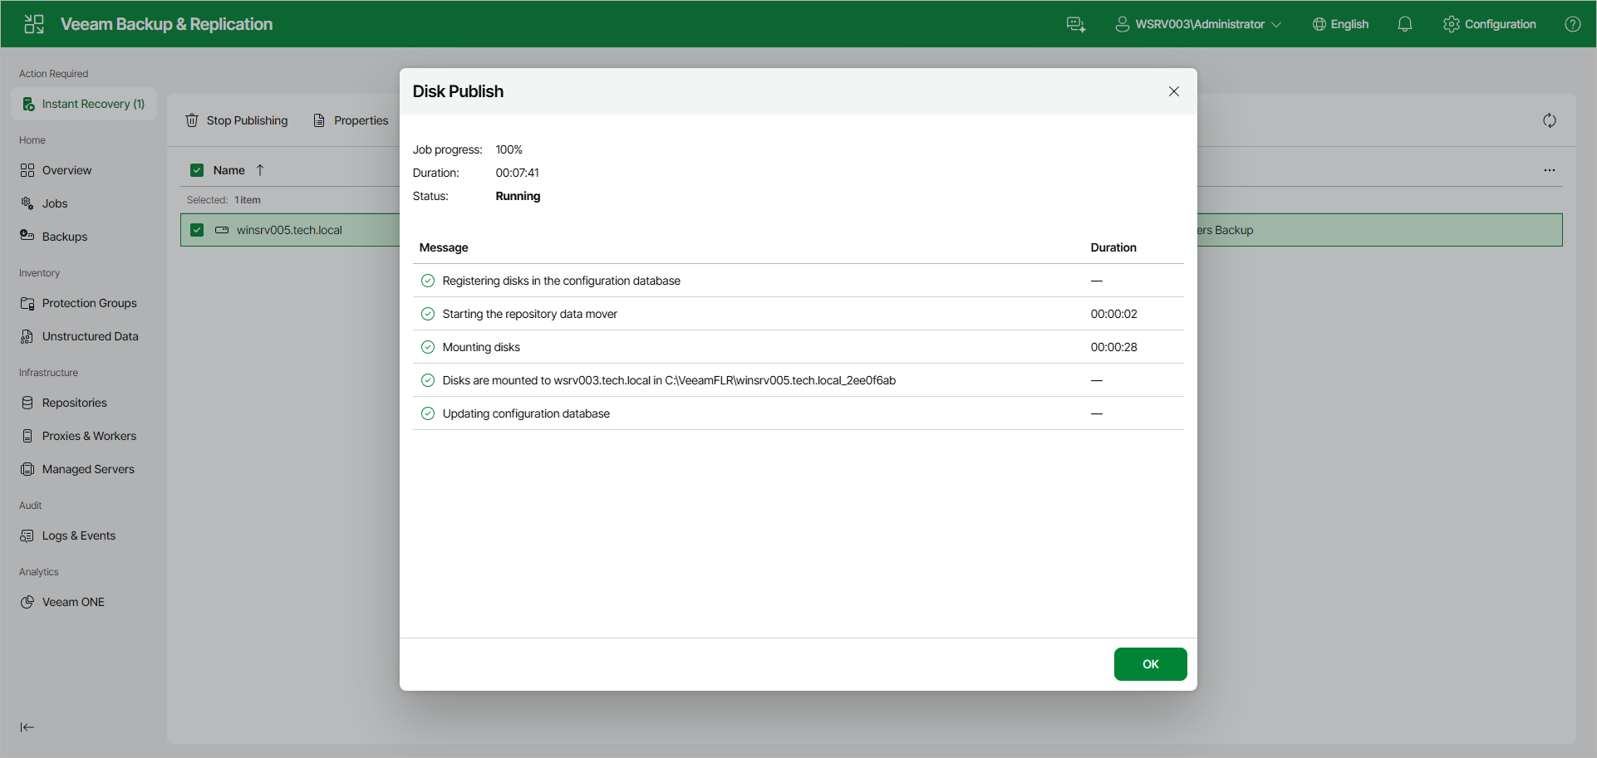Click the Overview grid icon
Image resolution: width=1597 pixels, height=758 pixels.
pos(27,170)
